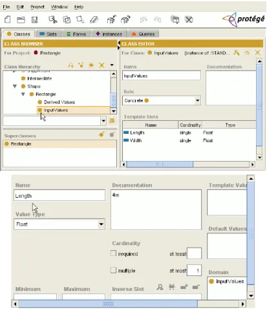
Task: Save the project with the floppy disk icon
Action: click(x=34, y=20)
